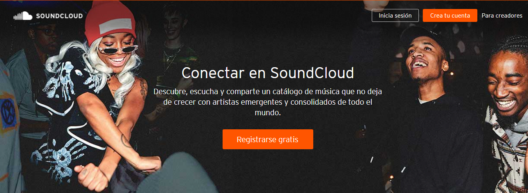Open the Inicia sesión login button

395,16
